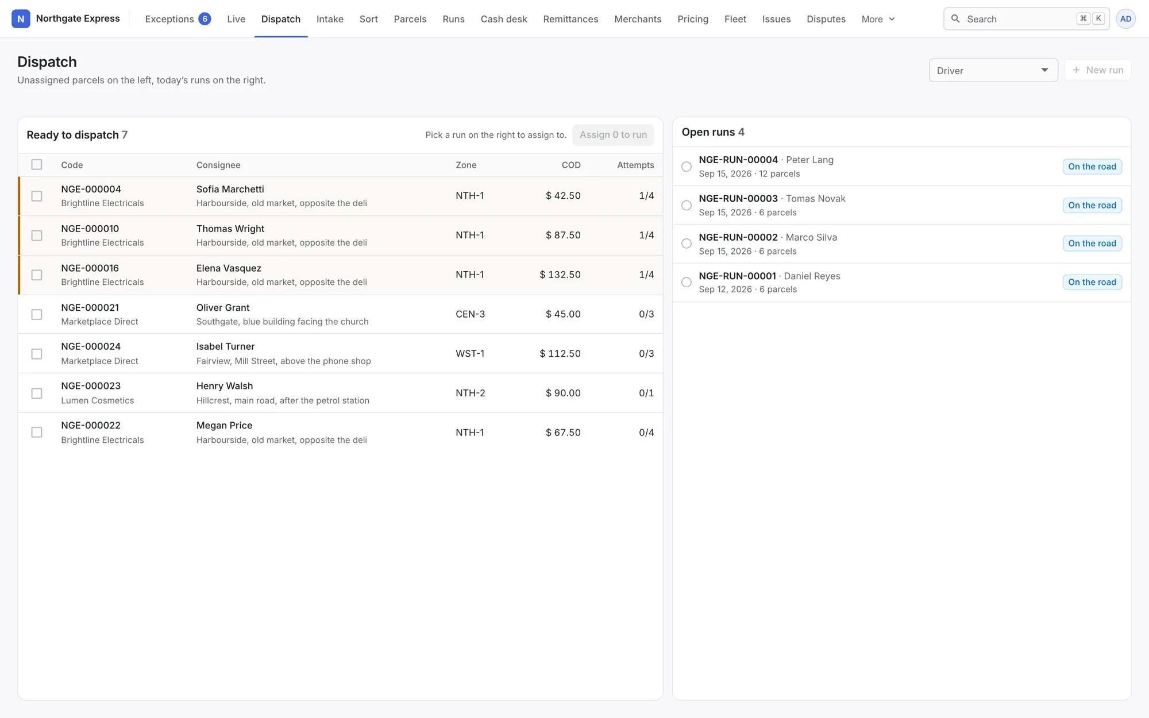This screenshot has width=1149, height=718.
Task: Click On the road badge for Daniel Reyes
Action: [x=1092, y=282]
